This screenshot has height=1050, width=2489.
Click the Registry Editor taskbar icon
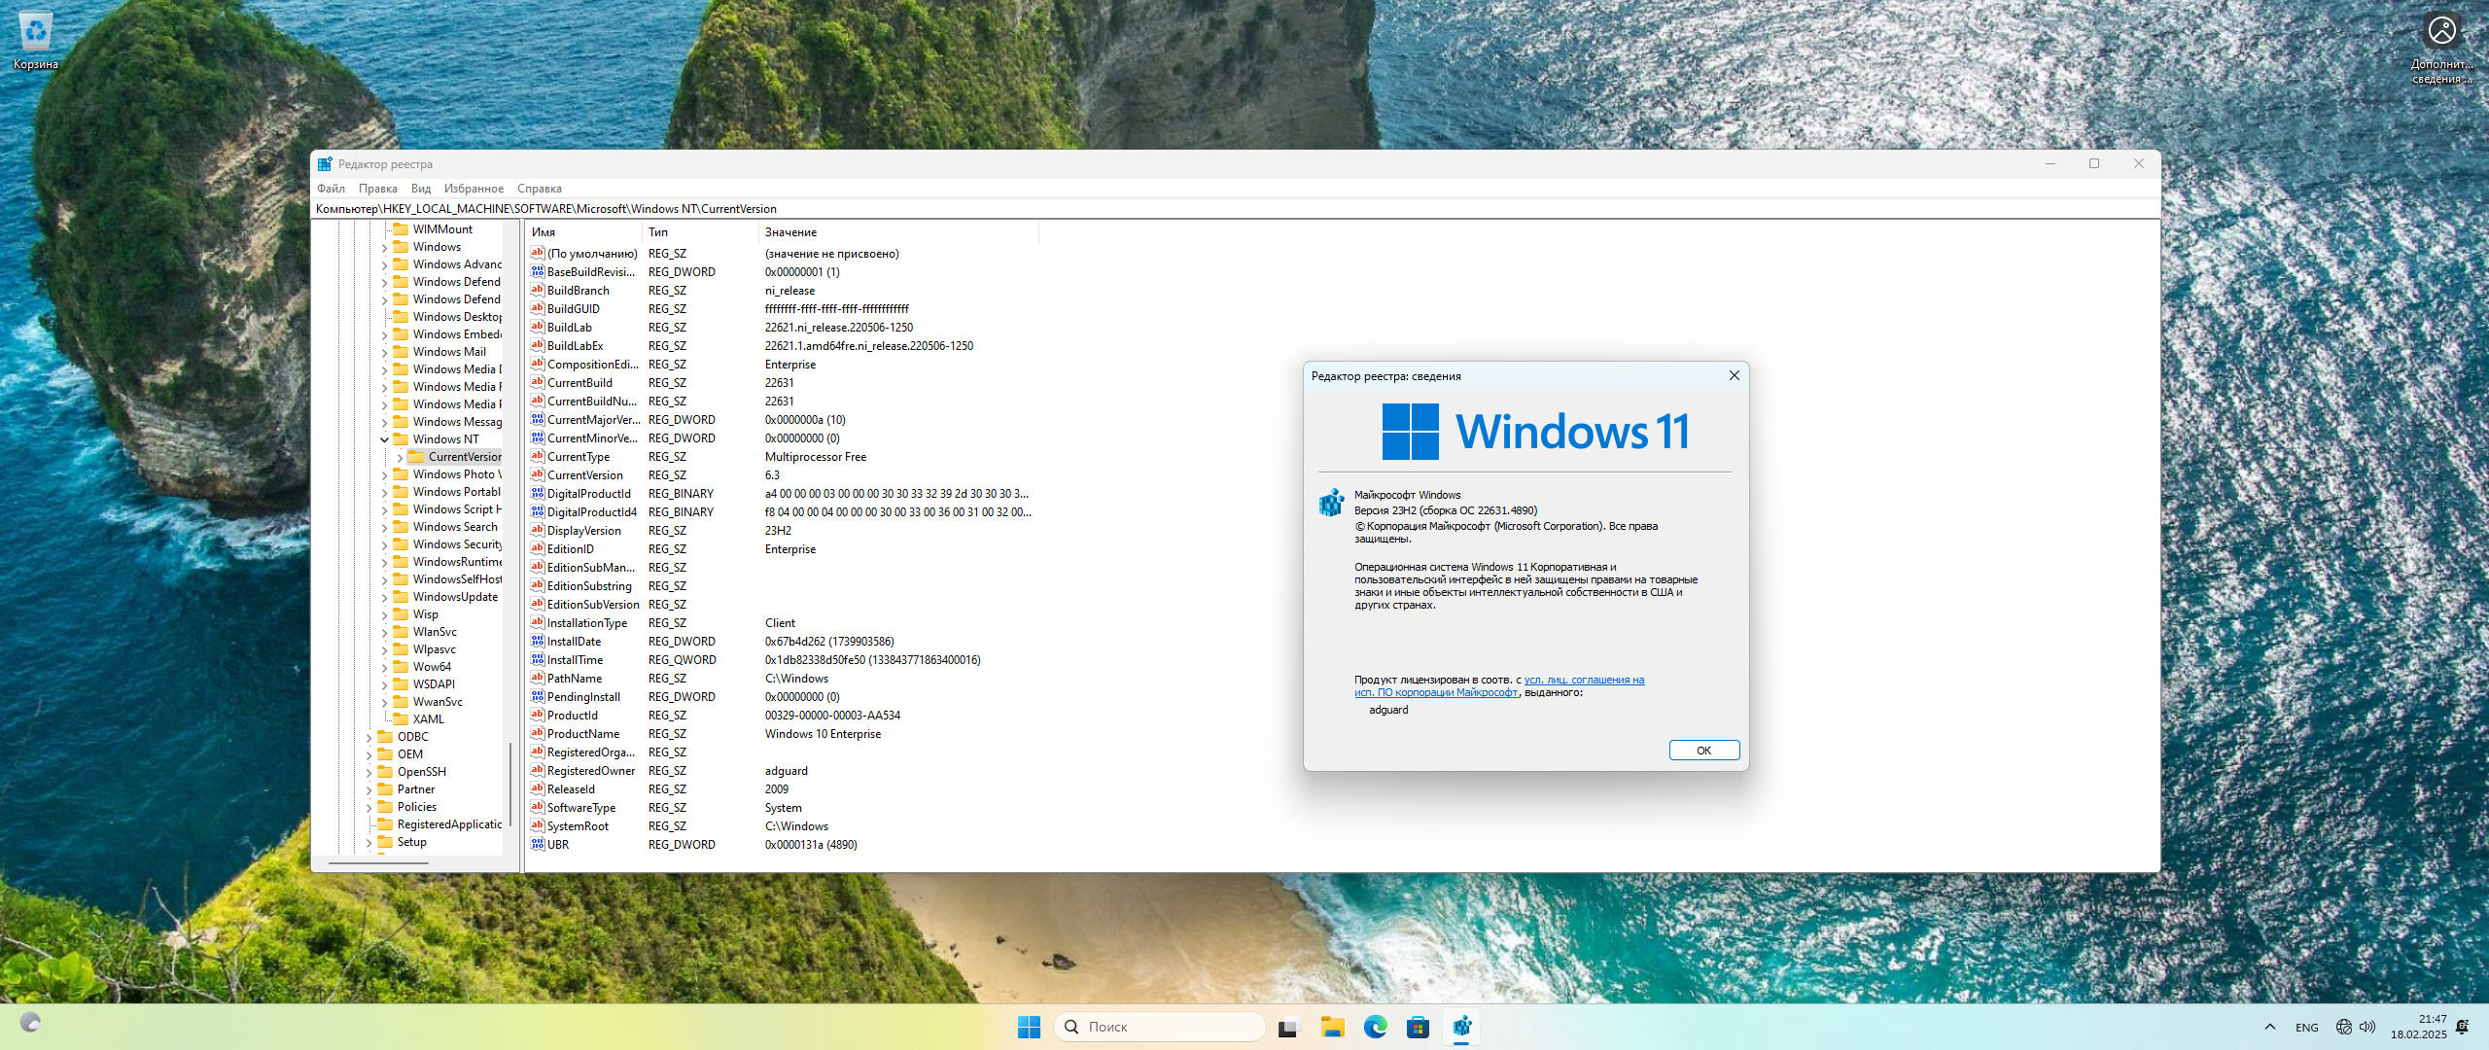click(1461, 1027)
